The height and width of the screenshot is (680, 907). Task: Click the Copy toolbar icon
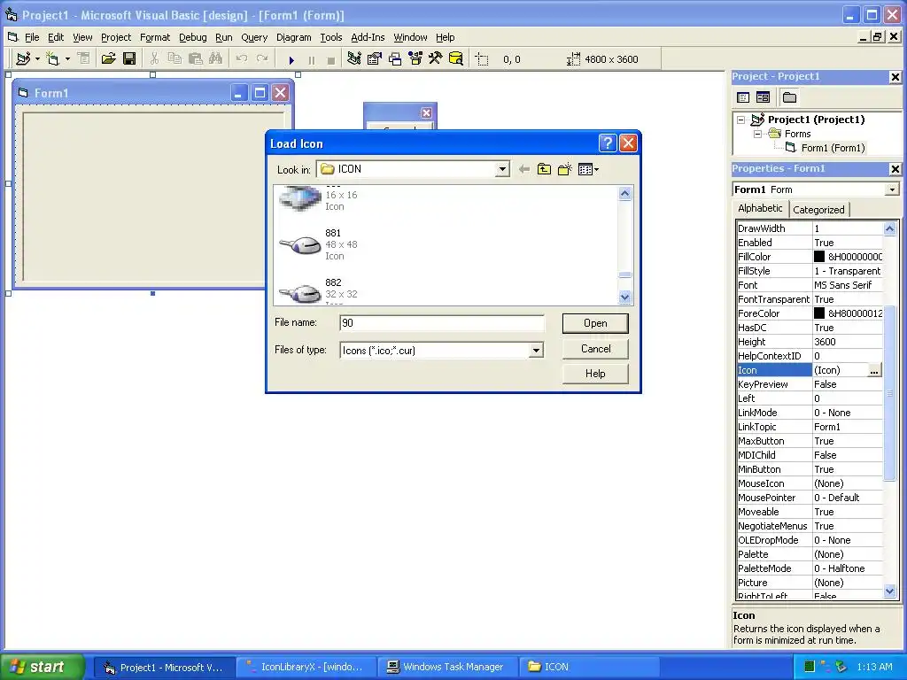174,59
